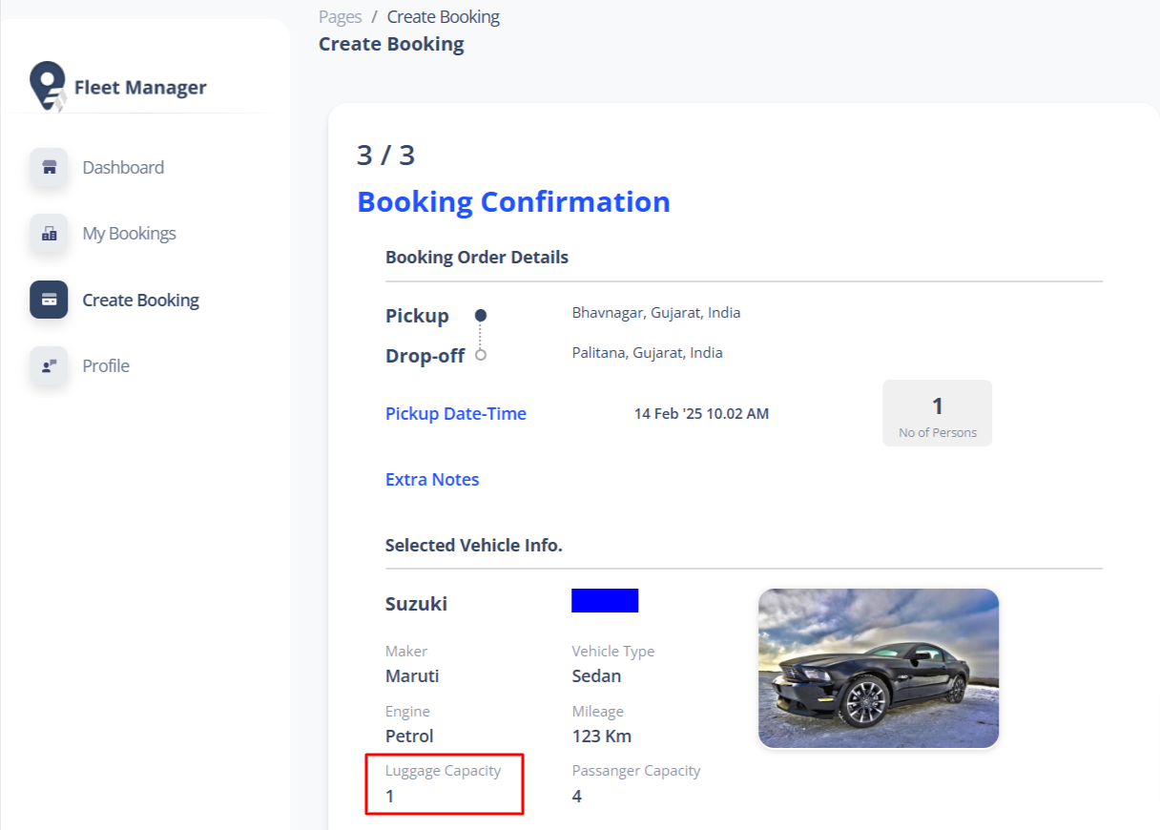The image size is (1160, 830).
Task: Click the Create Booking card icon
Action: (49, 300)
